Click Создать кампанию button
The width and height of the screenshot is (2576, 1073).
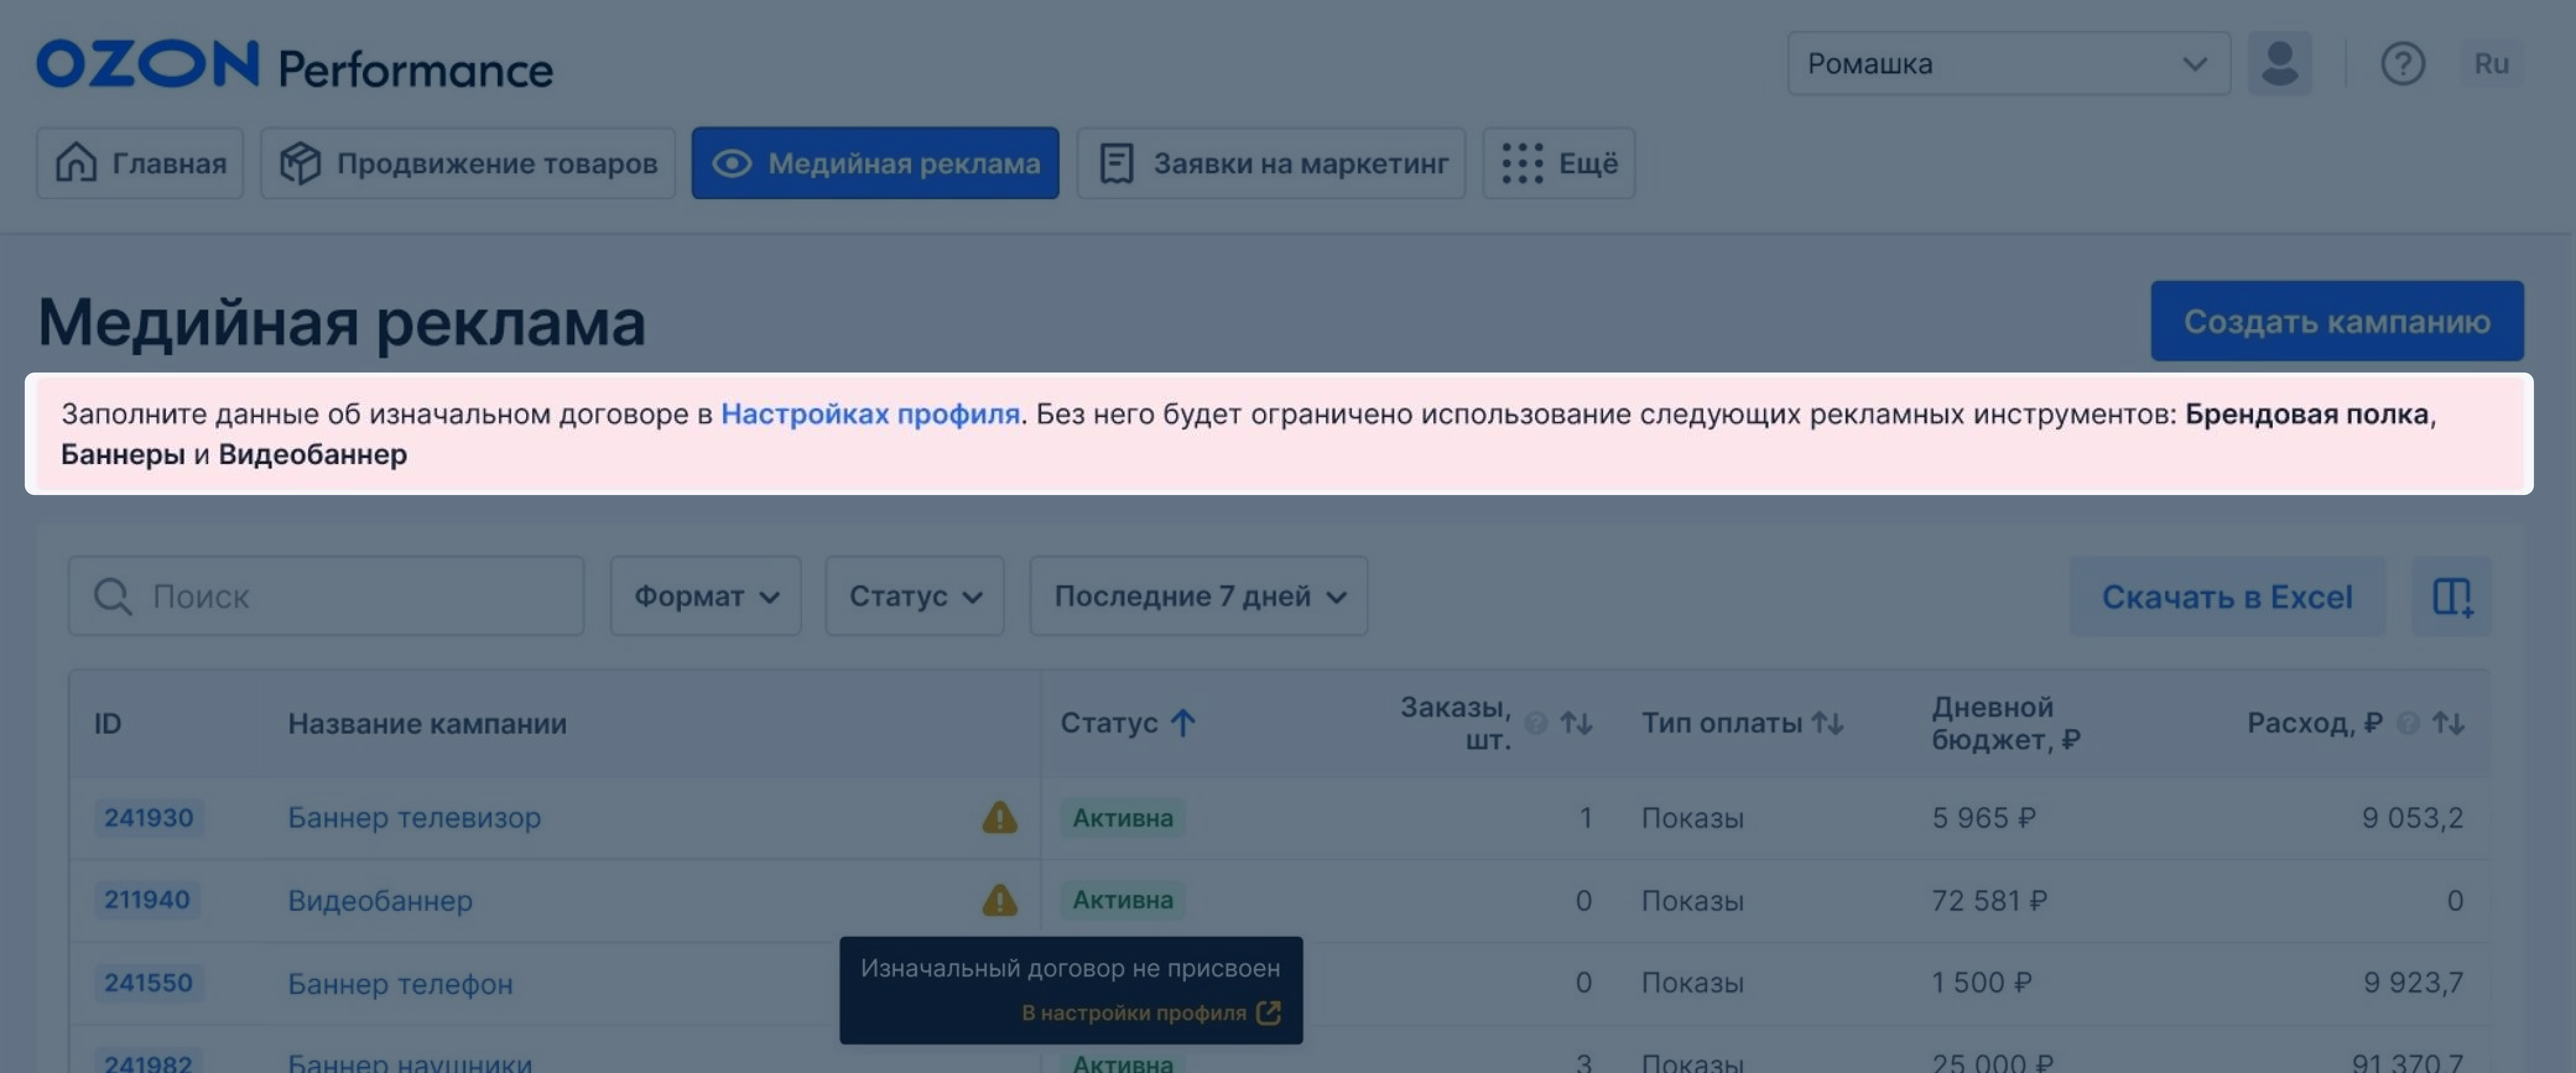[x=2337, y=321]
